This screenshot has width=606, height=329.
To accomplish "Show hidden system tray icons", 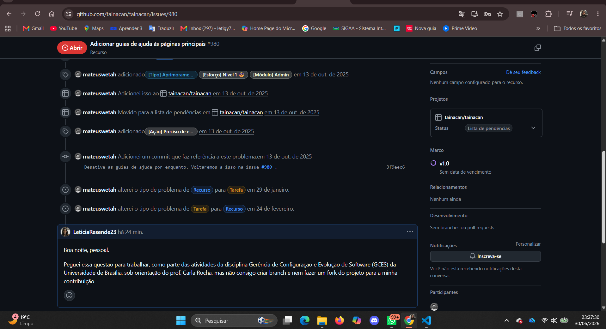I will tap(506, 320).
